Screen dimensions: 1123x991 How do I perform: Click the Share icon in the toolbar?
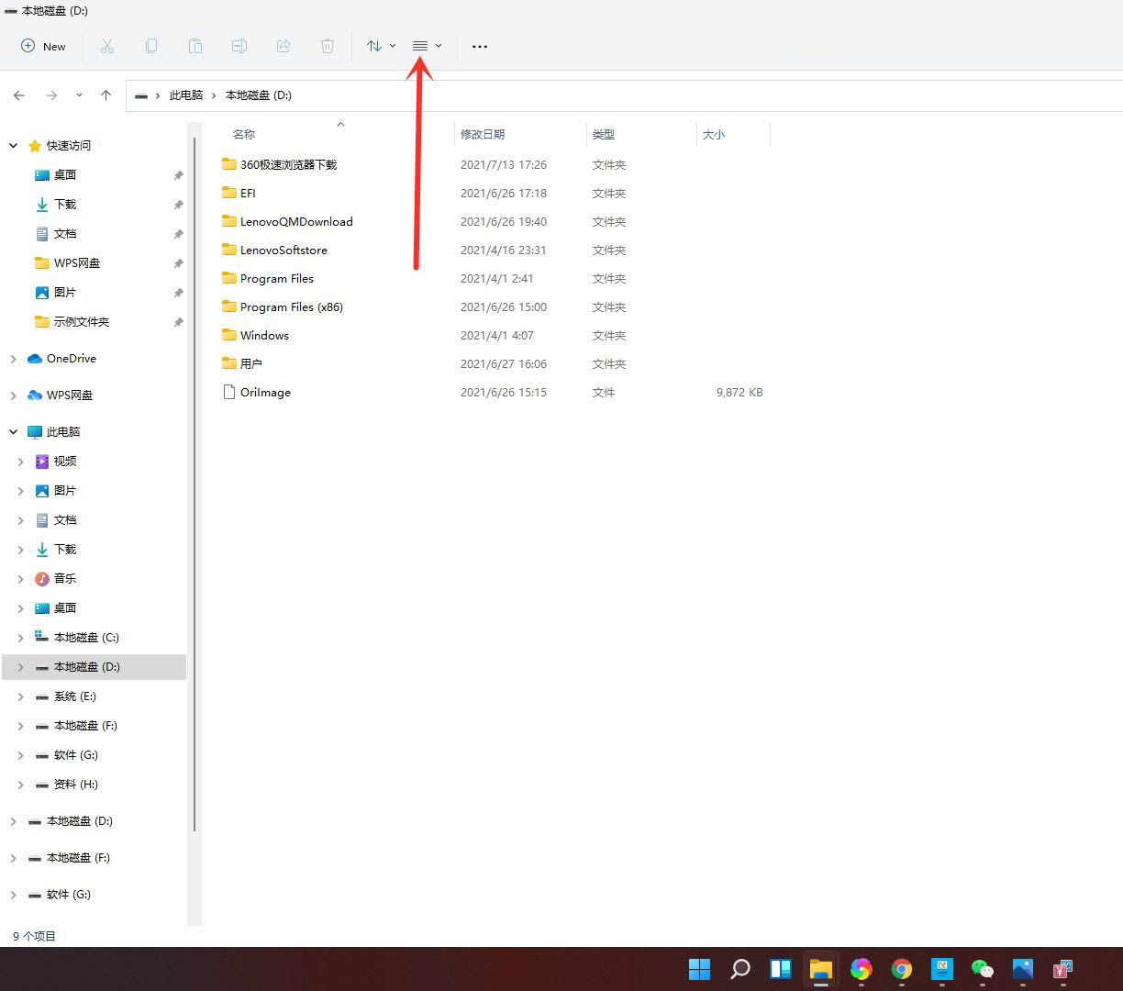[x=284, y=46]
